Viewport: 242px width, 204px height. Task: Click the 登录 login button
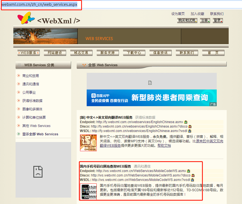click(218, 21)
